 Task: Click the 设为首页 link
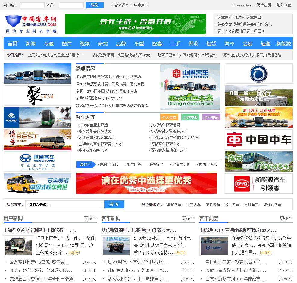click(x=264, y=5)
